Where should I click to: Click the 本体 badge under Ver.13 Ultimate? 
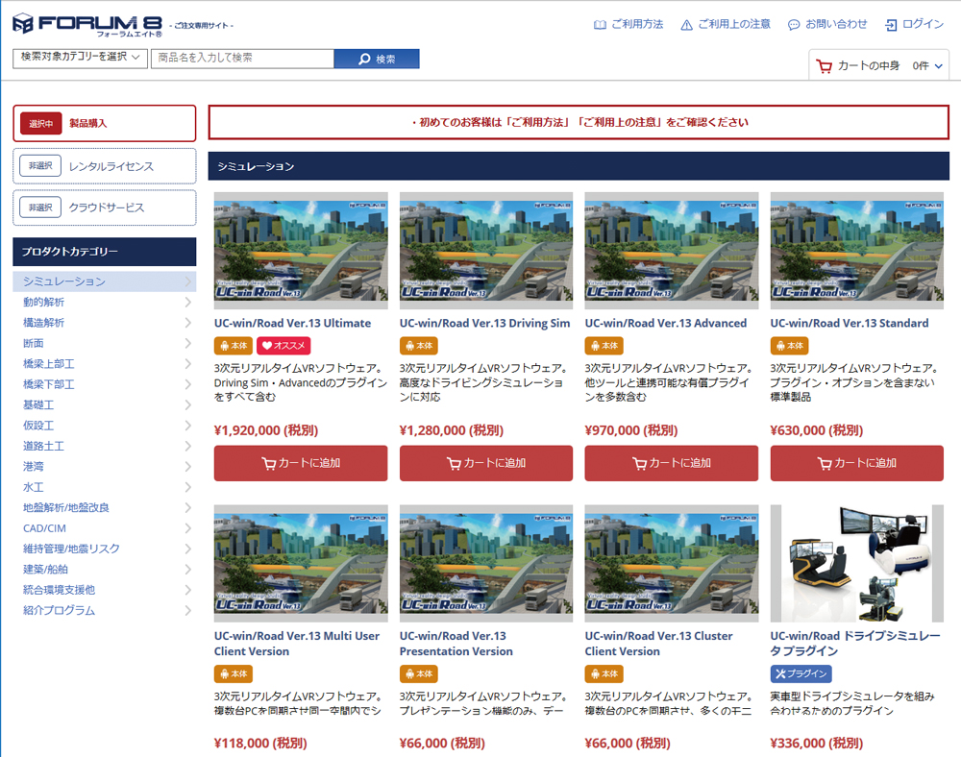coord(234,346)
